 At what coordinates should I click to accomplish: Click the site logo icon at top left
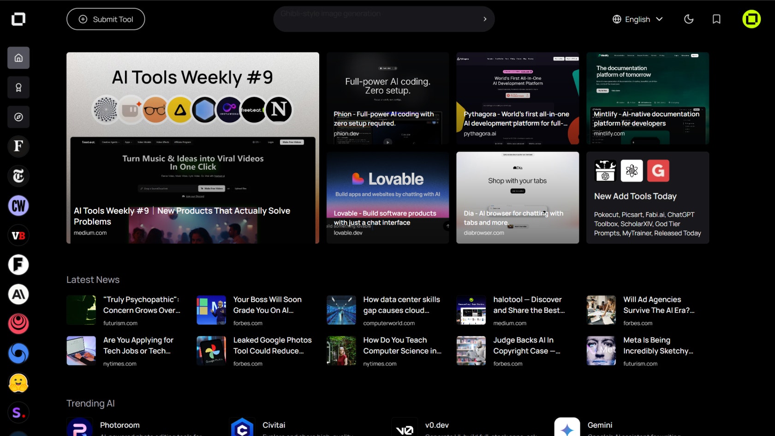[x=18, y=19]
